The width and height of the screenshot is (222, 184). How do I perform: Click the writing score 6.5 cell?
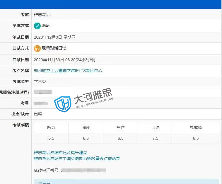(120, 138)
